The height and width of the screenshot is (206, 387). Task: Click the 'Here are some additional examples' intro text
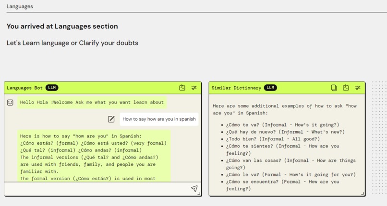point(285,110)
